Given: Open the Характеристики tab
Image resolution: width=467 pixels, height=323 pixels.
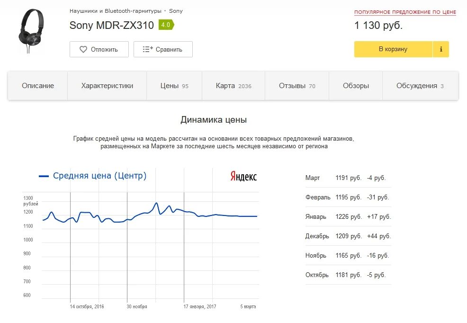Looking at the screenshot, I should [x=107, y=86].
